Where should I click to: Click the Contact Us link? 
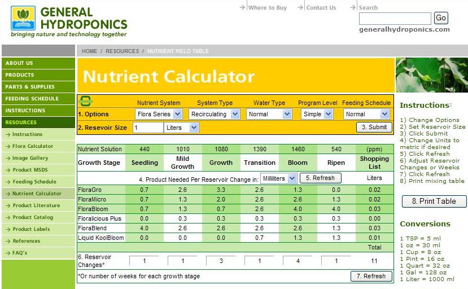point(321,8)
